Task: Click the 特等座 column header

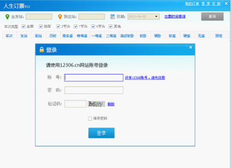Action: [82, 36]
